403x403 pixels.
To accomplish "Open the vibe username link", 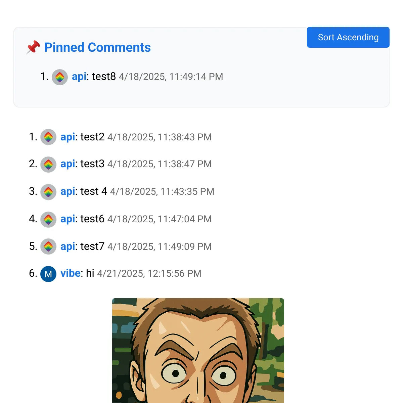I will point(71,273).
